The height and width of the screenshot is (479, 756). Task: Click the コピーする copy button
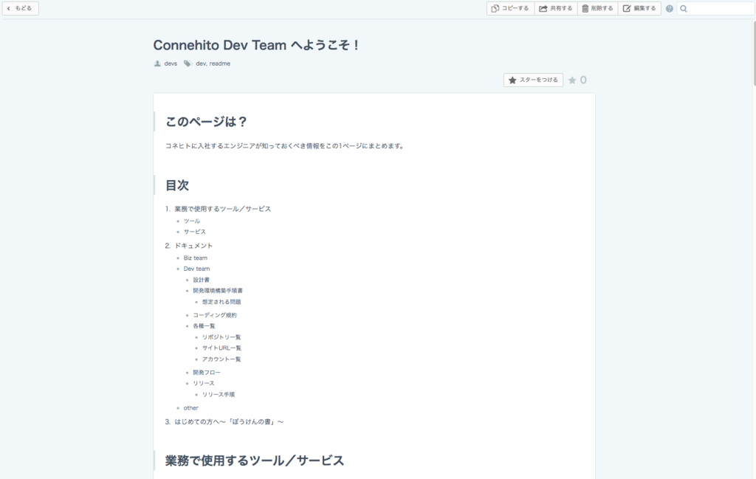(x=511, y=8)
